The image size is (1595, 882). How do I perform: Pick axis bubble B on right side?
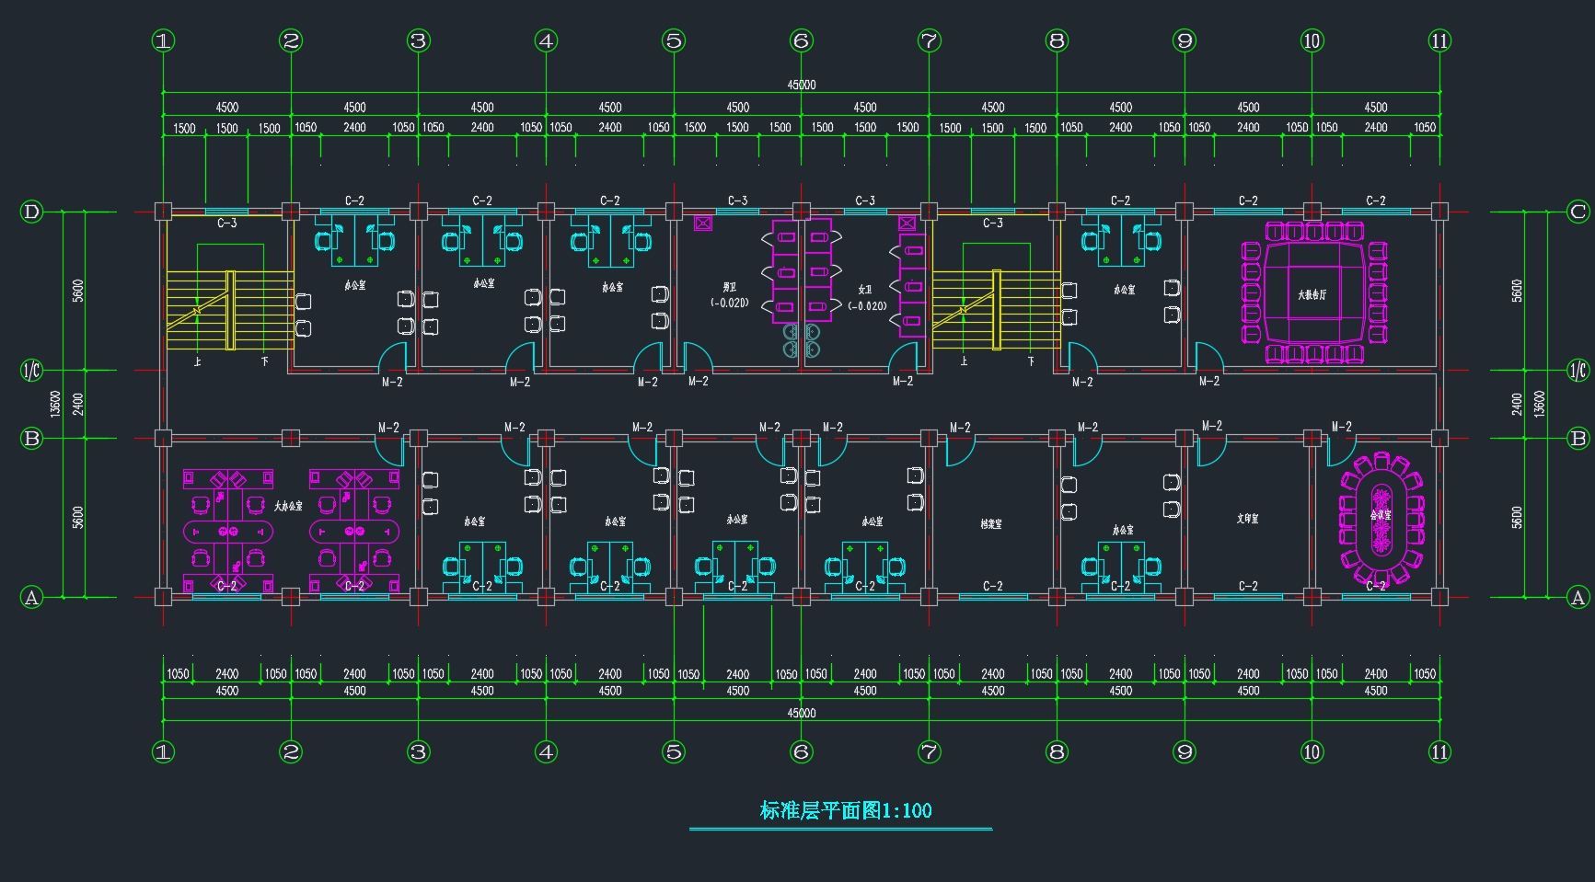tap(1578, 438)
